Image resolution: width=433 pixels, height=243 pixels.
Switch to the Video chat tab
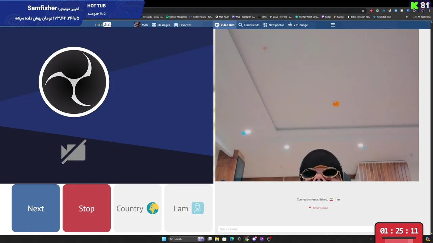pos(225,25)
